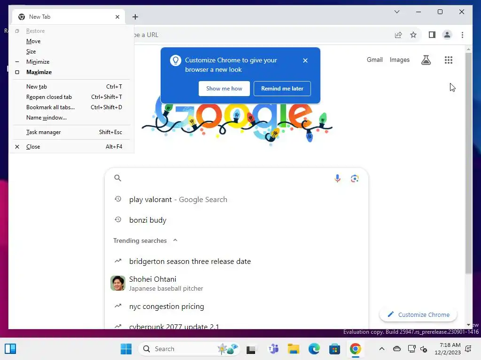Select nyc congestion pricing suggestion

236,307
